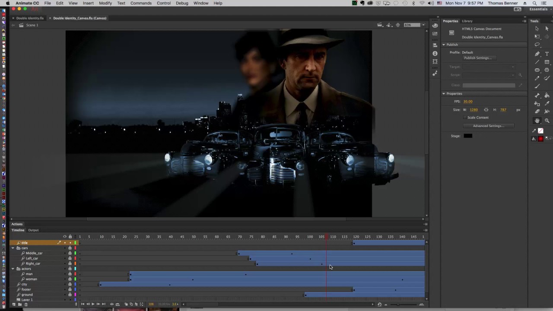
Task: Open the Transform panel icon
Action: point(435,62)
